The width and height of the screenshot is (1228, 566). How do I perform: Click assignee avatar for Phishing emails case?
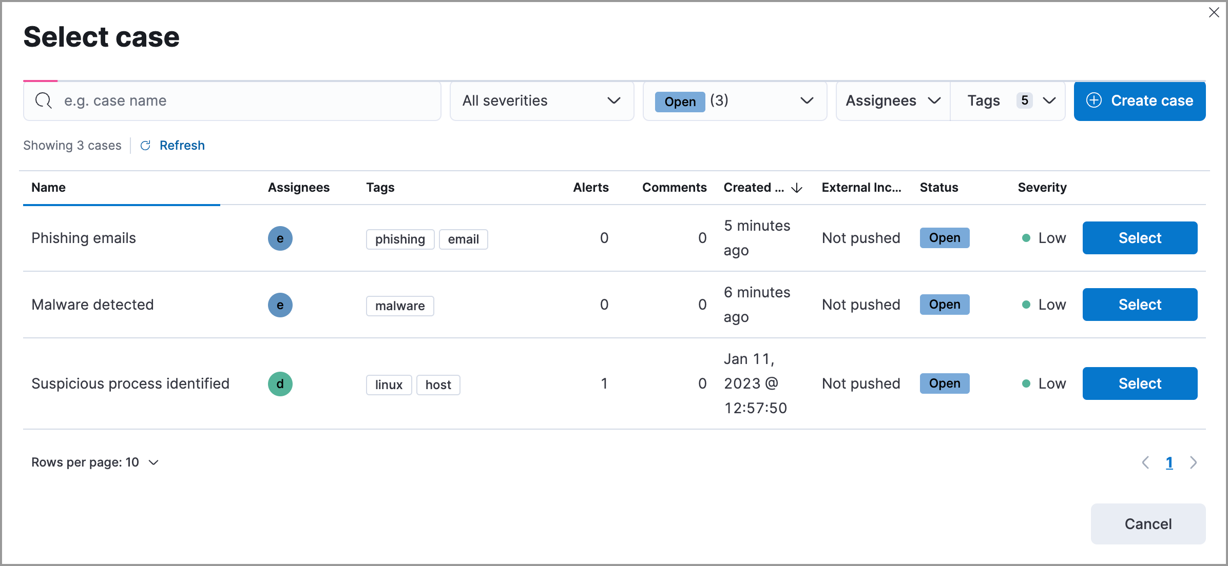point(280,238)
